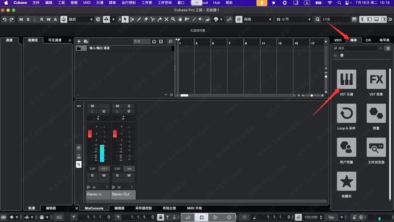Open the 工程 menu in menu bar

[61, 3]
